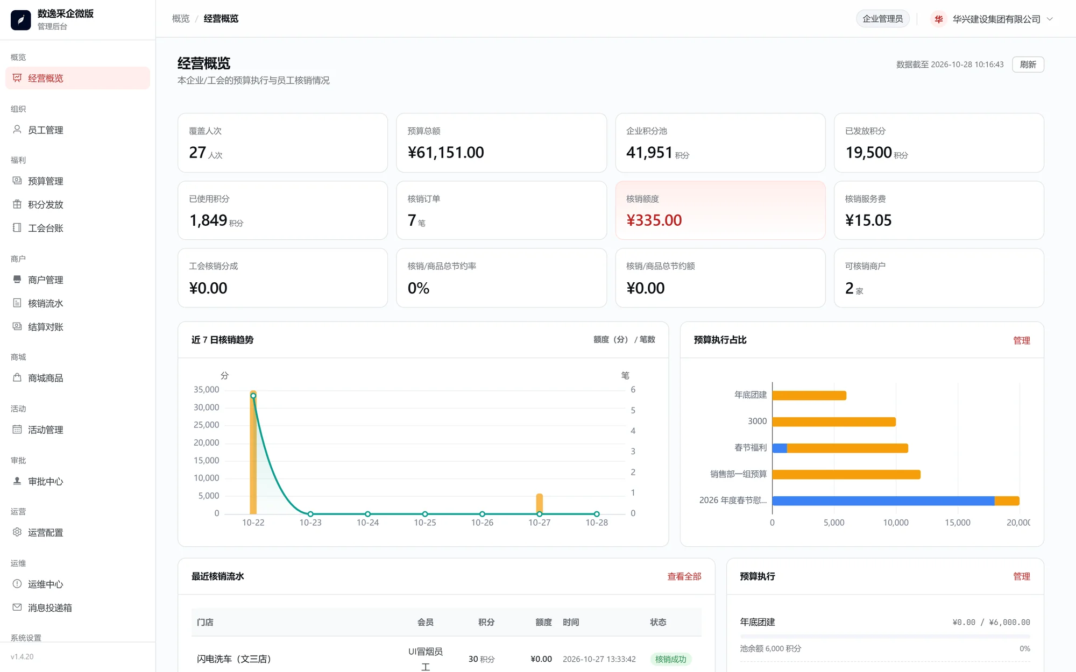
Task: Click the 企业管理员 role badge
Action: coord(882,19)
